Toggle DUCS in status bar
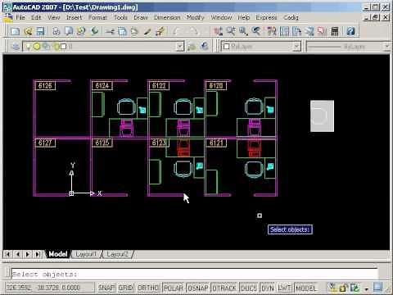This screenshot has height=295, width=393. coord(249,288)
